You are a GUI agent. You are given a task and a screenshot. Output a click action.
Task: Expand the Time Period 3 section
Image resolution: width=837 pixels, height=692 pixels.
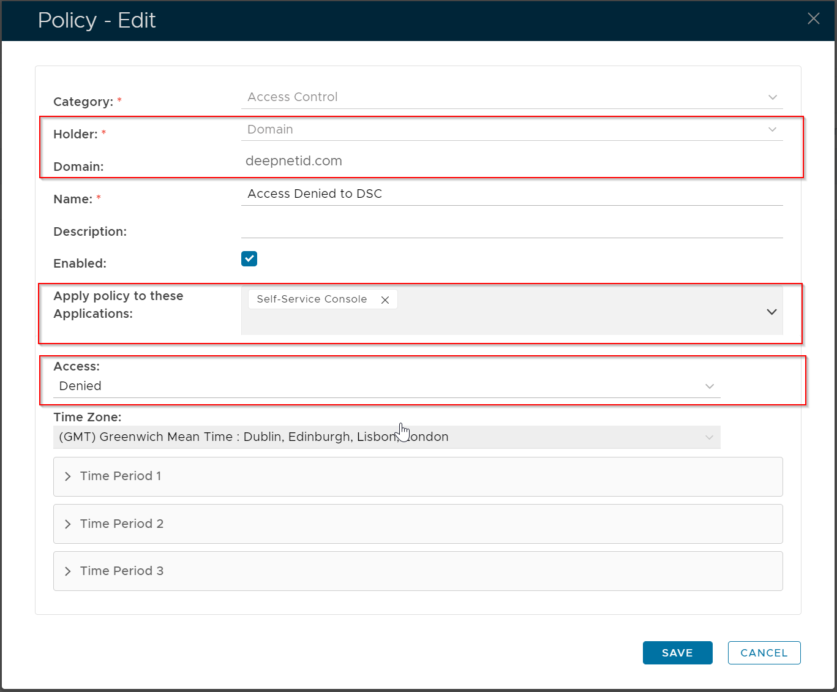418,571
